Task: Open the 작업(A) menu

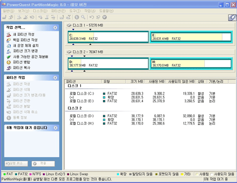Action: [90, 11]
